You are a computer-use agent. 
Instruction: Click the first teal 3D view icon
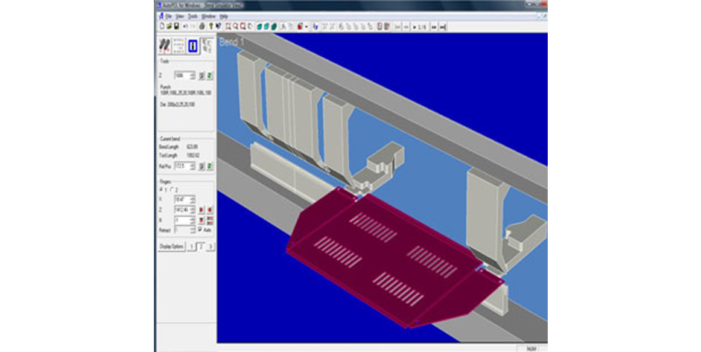[x=259, y=27]
